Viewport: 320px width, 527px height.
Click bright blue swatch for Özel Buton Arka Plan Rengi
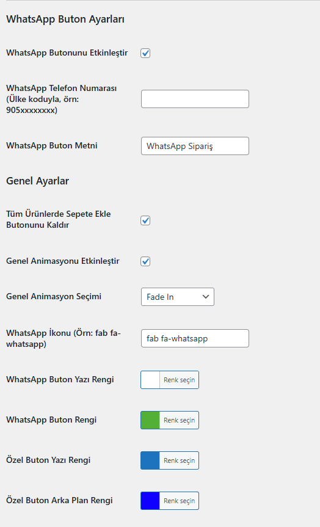(150, 501)
